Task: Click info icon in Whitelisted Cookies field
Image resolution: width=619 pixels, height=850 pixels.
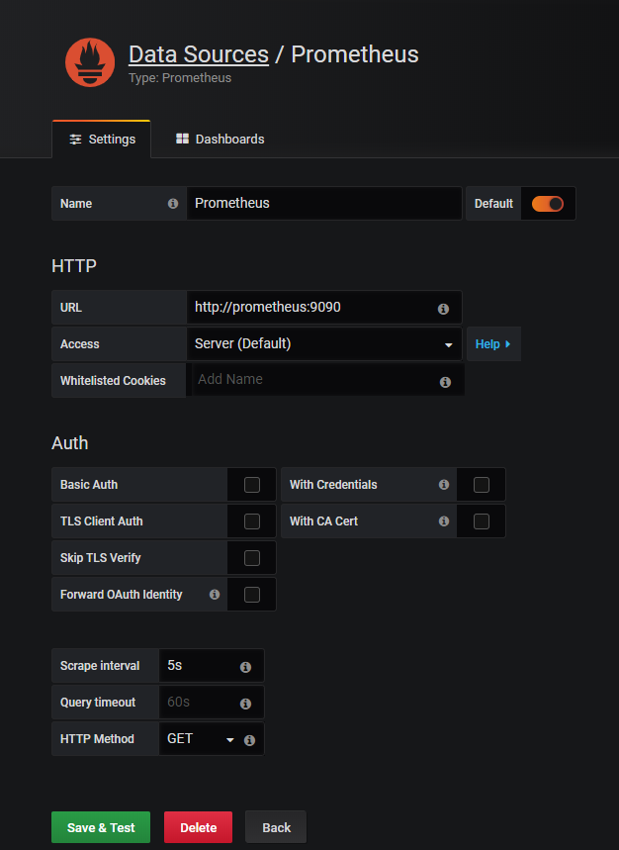Action: (x=445, y=382)
